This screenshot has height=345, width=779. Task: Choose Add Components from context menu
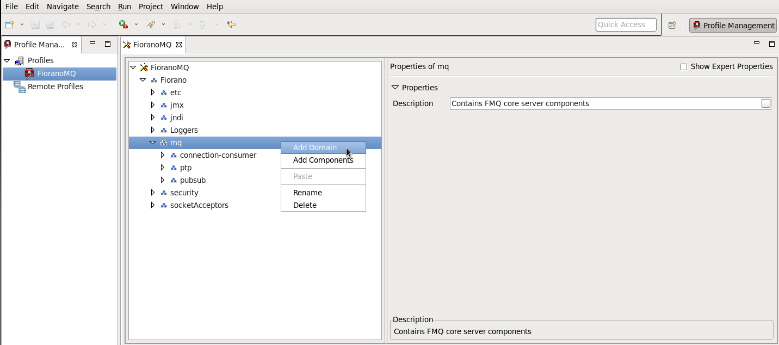[x=323, y=160]
